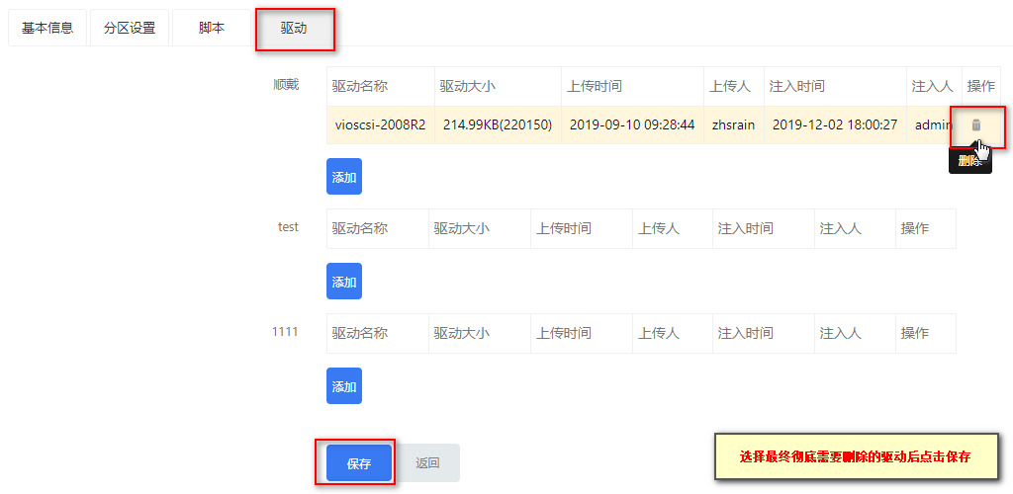Select the vioscsi-2008R2 driver name cell
Viewport: 1013px width, 494px height.
pos(381,125)
